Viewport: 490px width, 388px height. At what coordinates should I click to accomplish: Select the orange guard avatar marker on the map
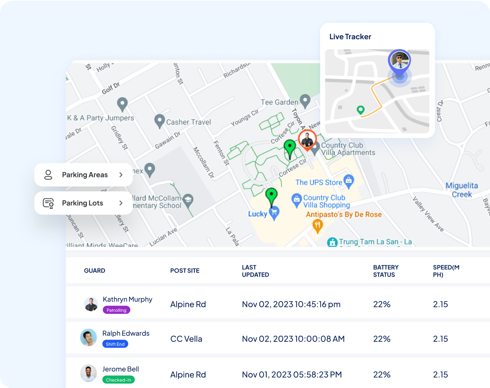[307, 140]
